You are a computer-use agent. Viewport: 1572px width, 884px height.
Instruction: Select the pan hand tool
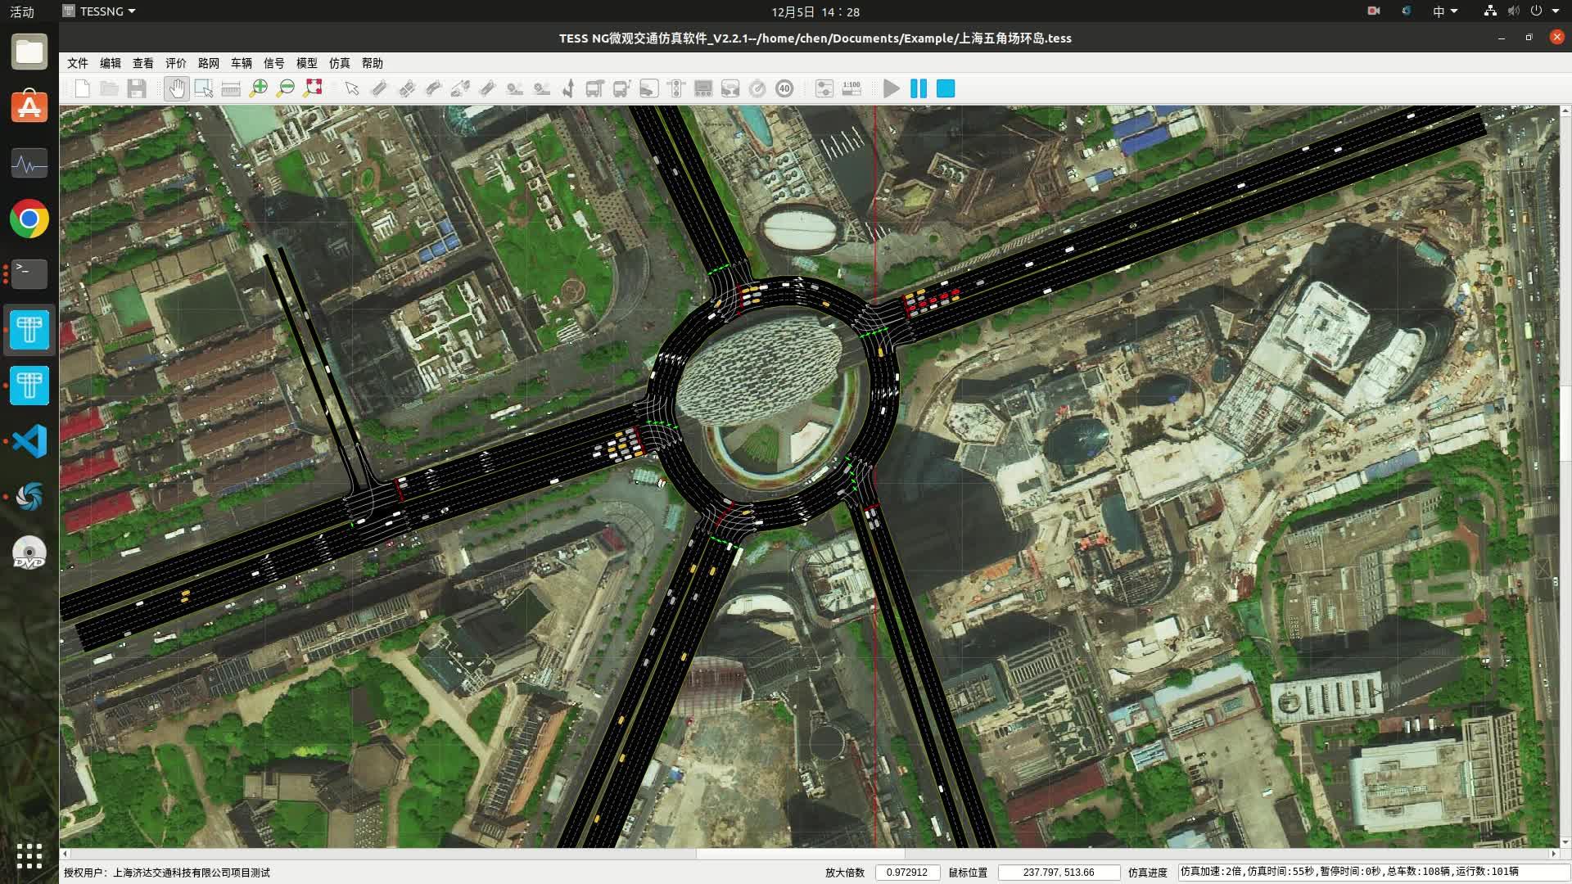point(176,88)
